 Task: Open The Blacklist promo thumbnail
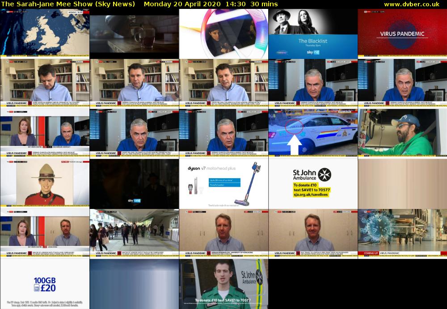point(313,33)
